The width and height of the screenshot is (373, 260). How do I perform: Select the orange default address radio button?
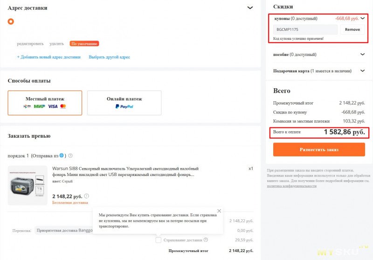tap(11, 21)
